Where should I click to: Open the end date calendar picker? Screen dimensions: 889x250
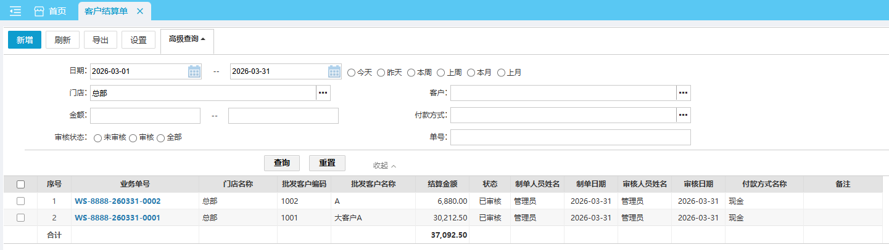click(x=334, y=71)
